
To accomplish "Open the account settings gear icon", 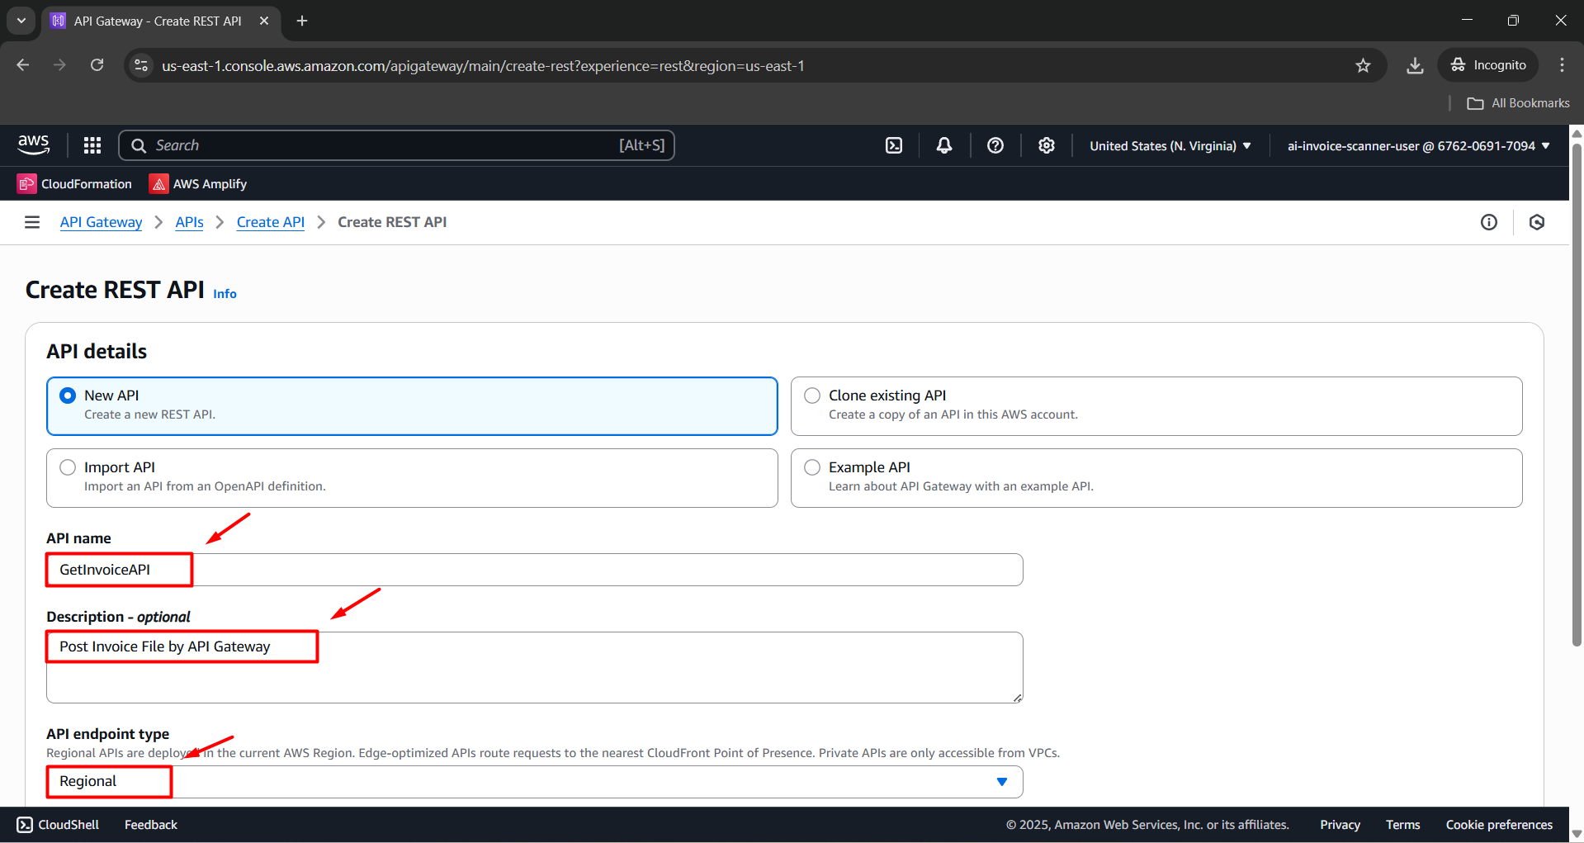I will [x=1046, y=144].
